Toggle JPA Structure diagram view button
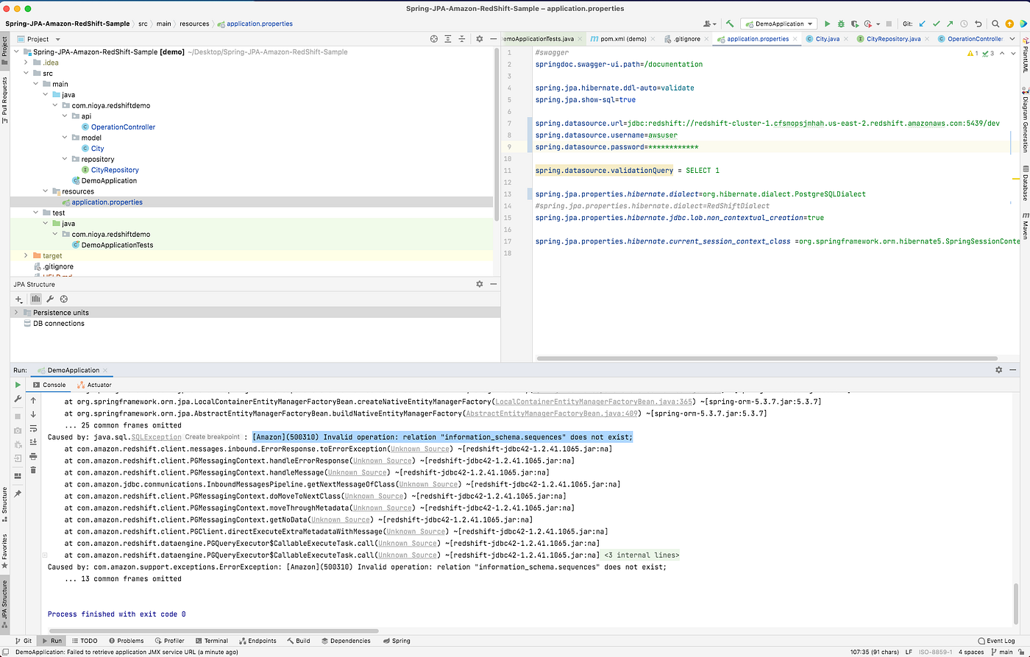The height and width of the screenshot is (657, 1030). point(35,299)
